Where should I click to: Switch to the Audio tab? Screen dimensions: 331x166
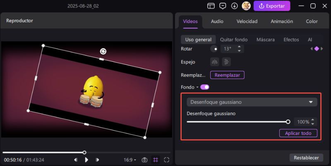coord(217,21)
